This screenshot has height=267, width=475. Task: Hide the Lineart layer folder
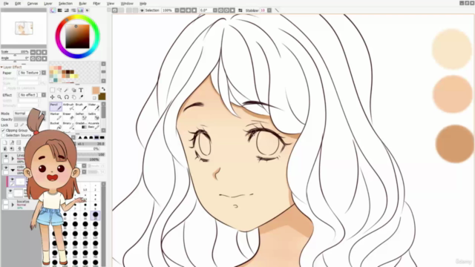pos(6,156)
